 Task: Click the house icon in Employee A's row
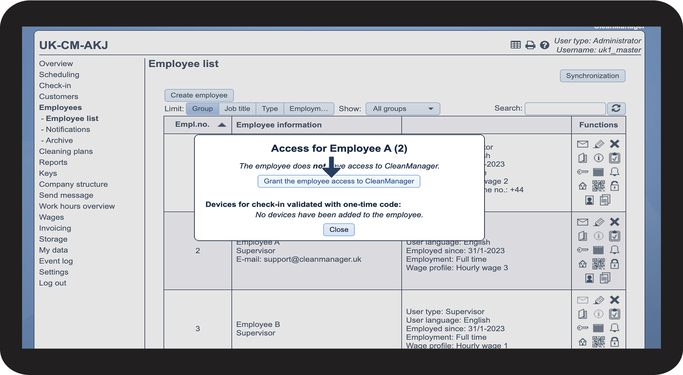coord(583,264)
